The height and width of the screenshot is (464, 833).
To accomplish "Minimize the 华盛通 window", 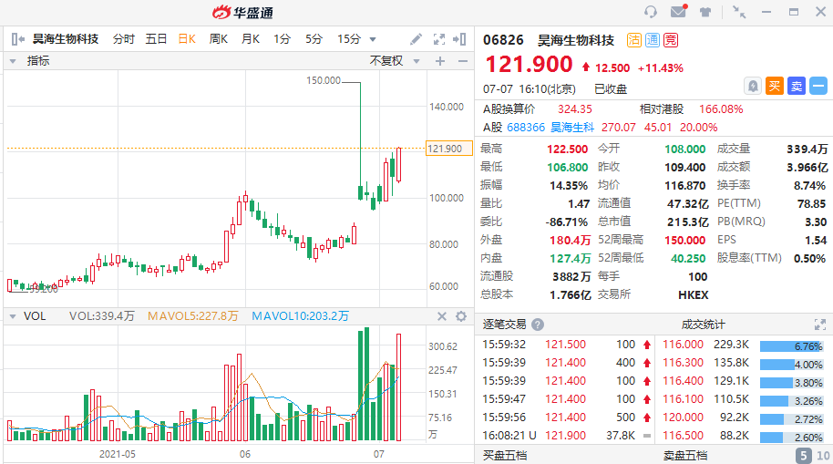I will point(766,12).
